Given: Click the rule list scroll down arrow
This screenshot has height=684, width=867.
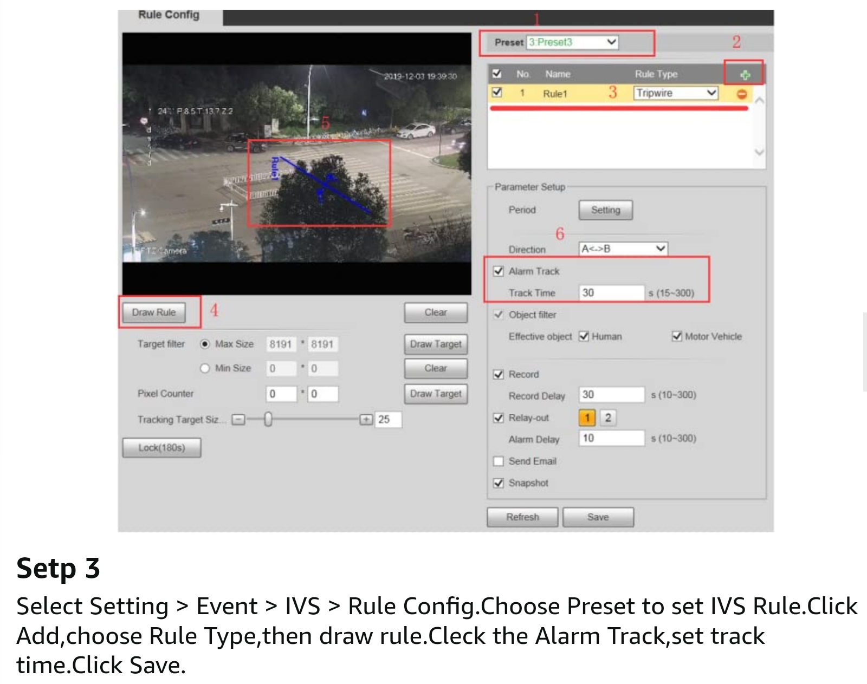Looking at the screenshot, I should (759, 152).
